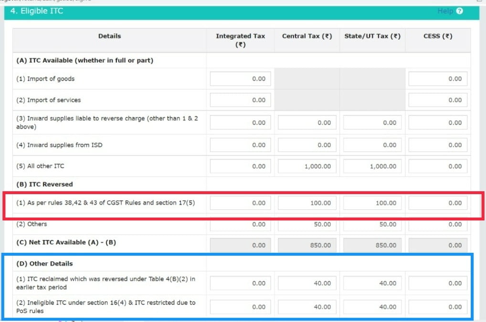This screenshot has width=486, height=322.
Task: Select State/UT Tax field for reverse charge supplies
Action: click(x=371, y=123)
